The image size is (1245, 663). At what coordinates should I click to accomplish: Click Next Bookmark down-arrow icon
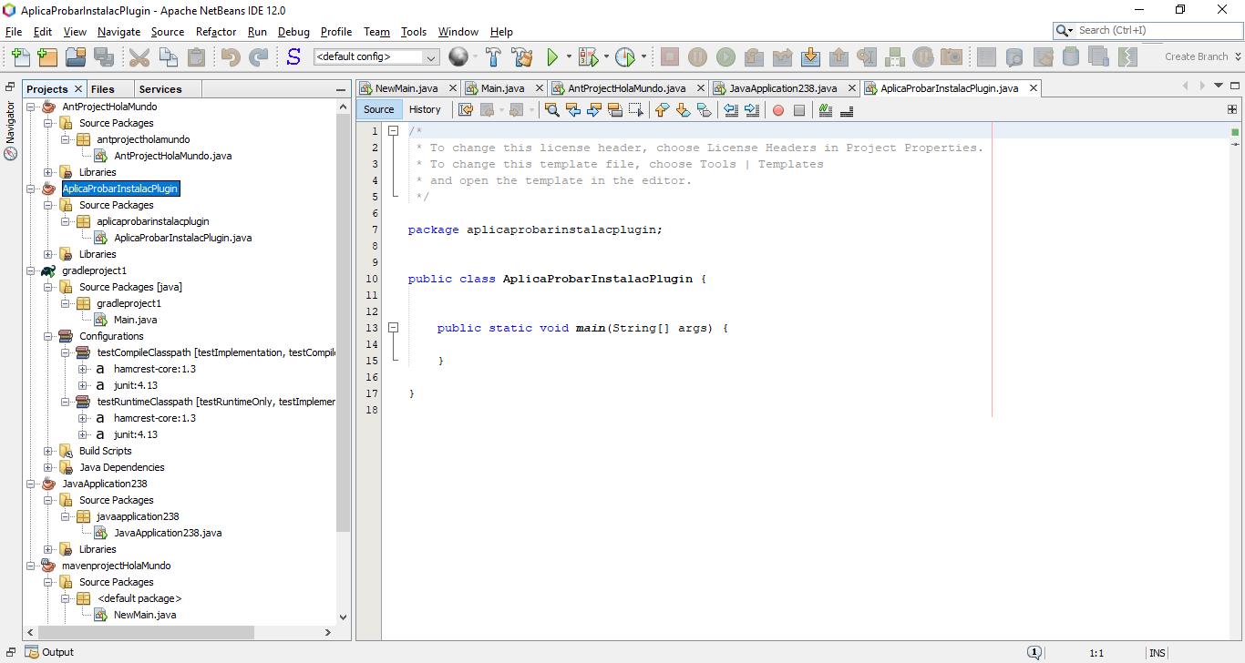pyautogui.click(x=683, y=110)
